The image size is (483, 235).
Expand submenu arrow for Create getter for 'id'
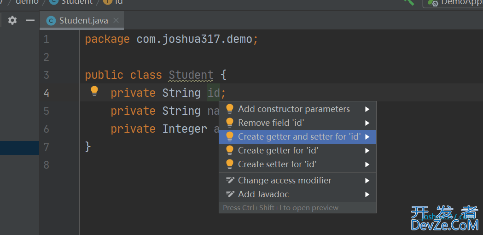pos(367,151)
